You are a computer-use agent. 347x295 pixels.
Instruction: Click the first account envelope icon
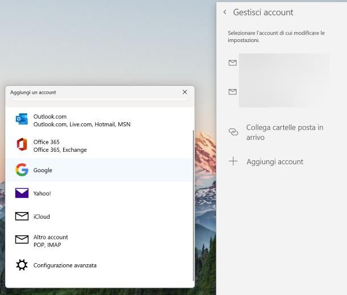coord(232,63)
